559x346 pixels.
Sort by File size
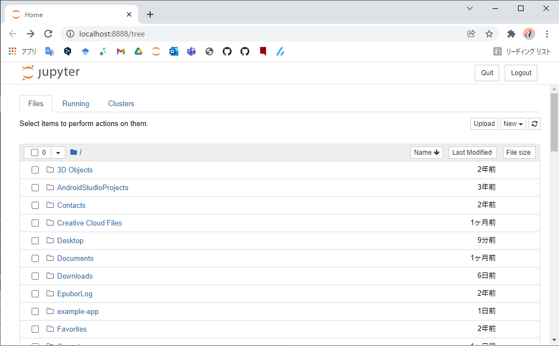[519, 153]
